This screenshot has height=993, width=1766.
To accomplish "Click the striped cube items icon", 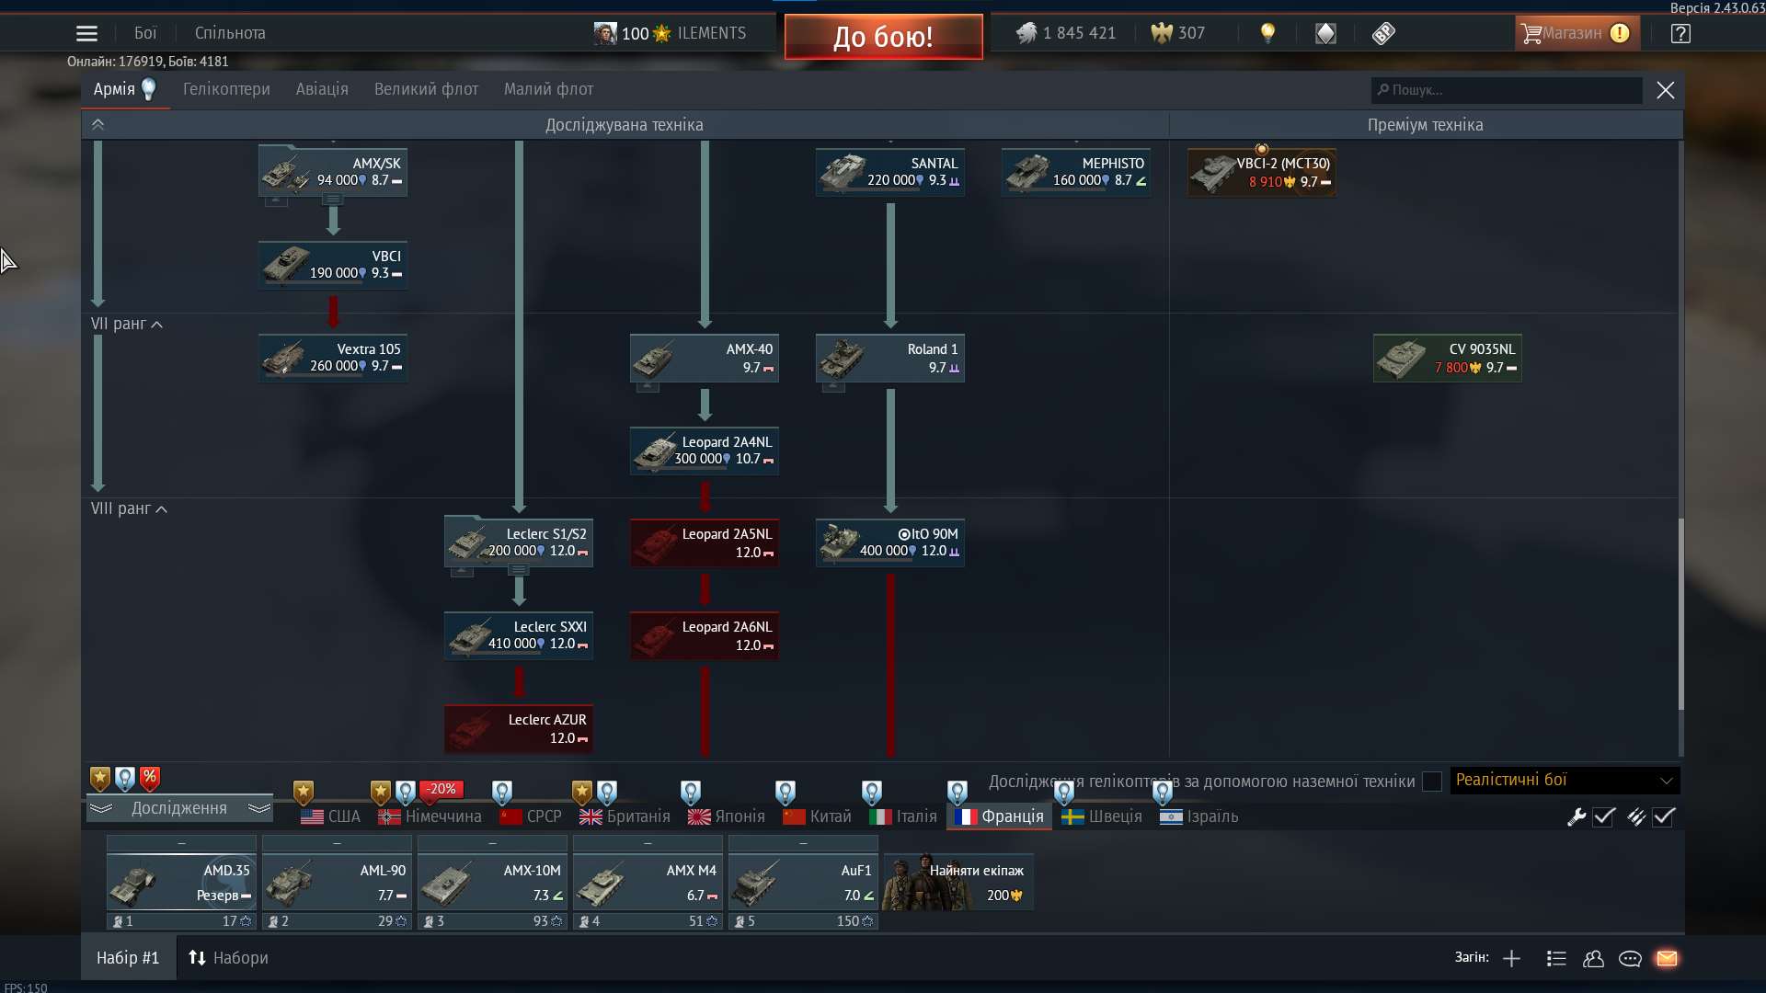I will click(1383, 33).
